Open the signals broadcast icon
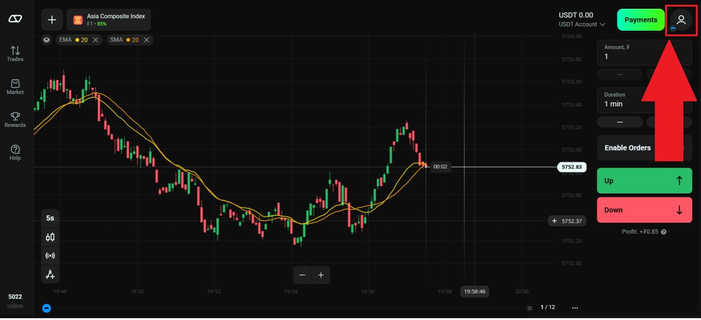The height and width of the screenshot is (320, 701). [x=50, y=256]
